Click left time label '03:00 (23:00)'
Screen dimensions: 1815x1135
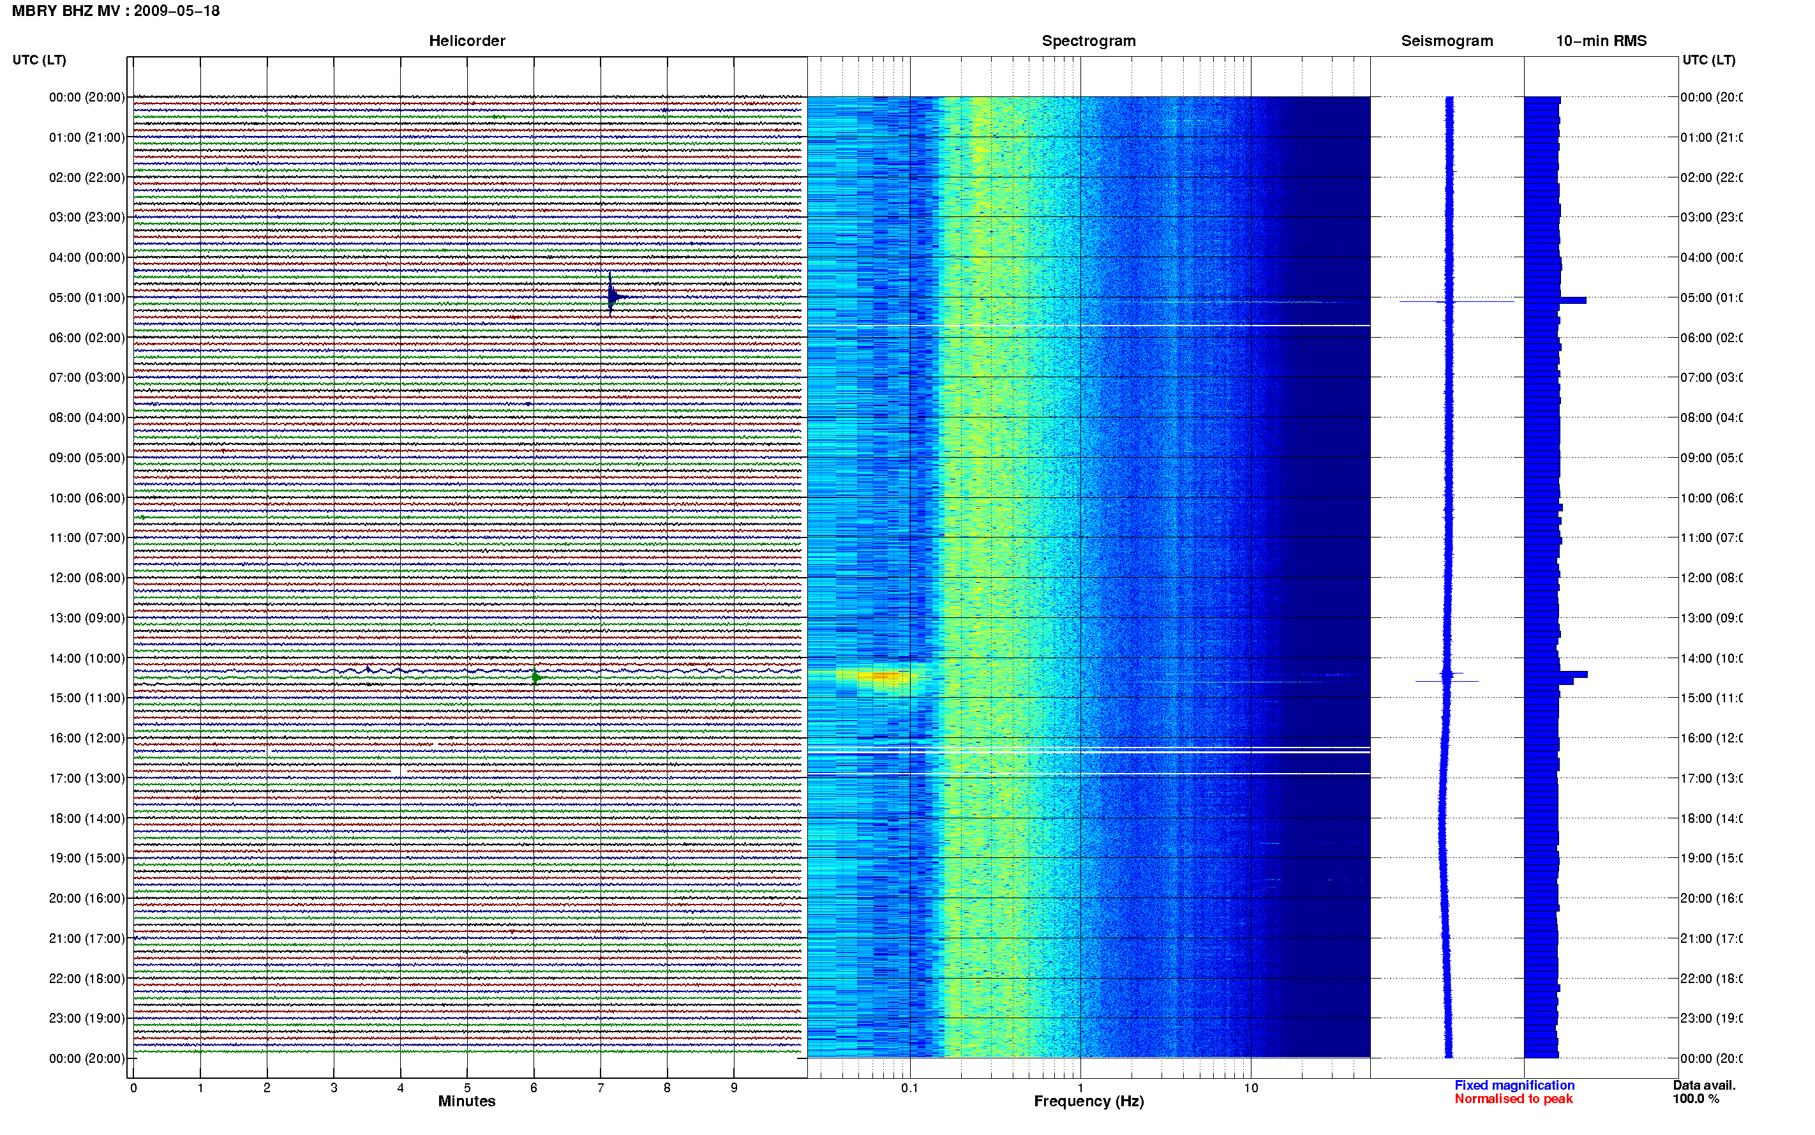tap(87, 217)
